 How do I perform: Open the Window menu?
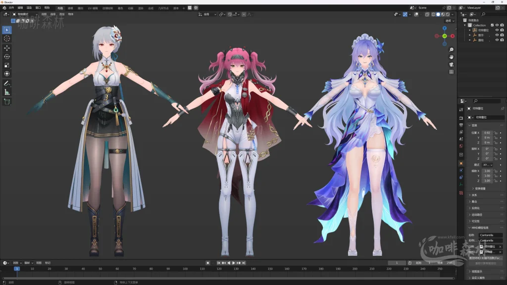point(38,8)
